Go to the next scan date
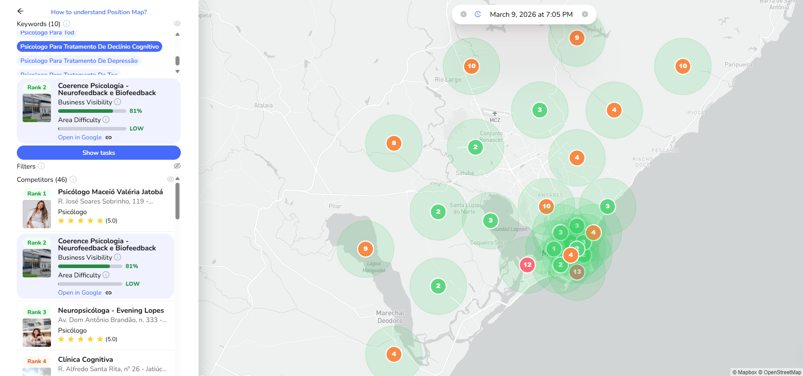Viewport: 803px width, 376px height. [x=585, y=14]
